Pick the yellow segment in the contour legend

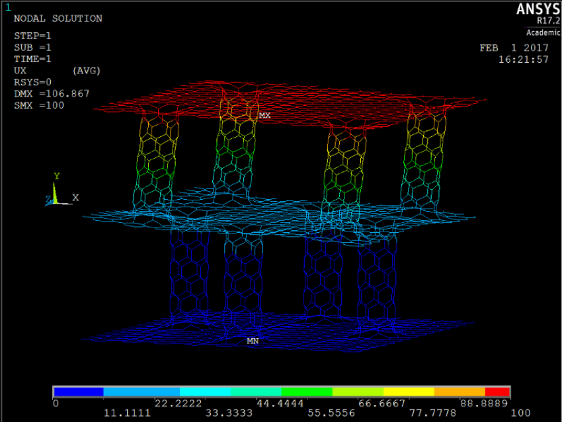(409, 392)
